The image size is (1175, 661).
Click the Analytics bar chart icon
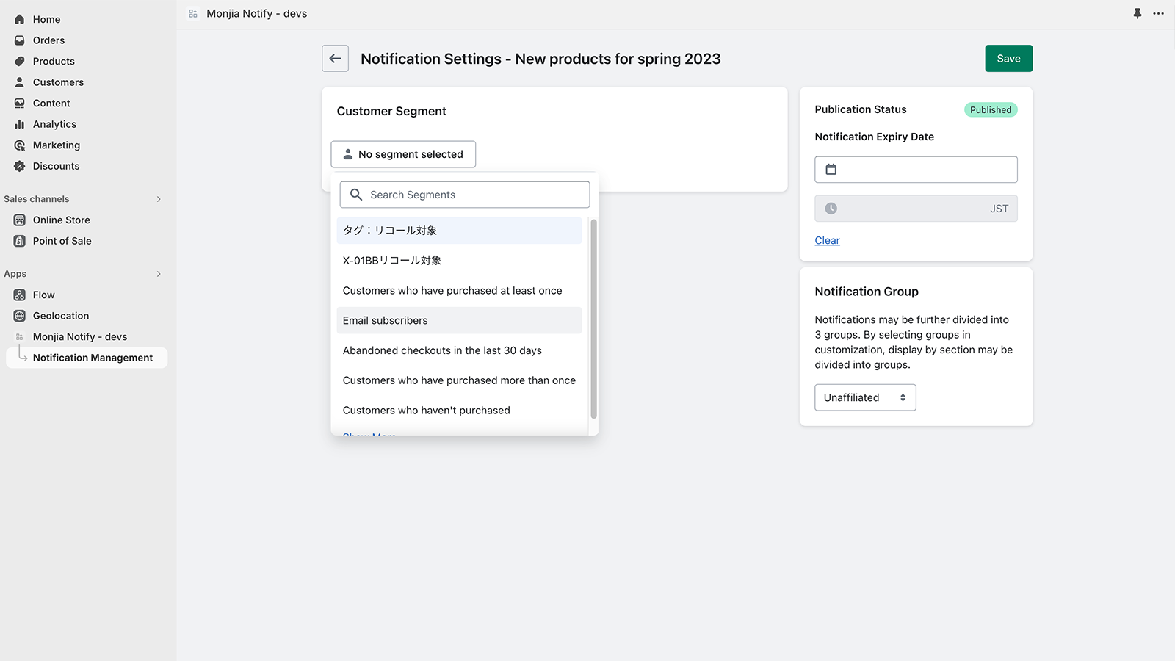(20, 124)
